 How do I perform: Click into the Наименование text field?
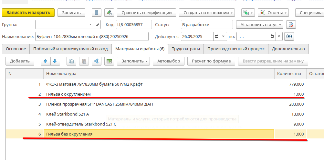[91, 36]
